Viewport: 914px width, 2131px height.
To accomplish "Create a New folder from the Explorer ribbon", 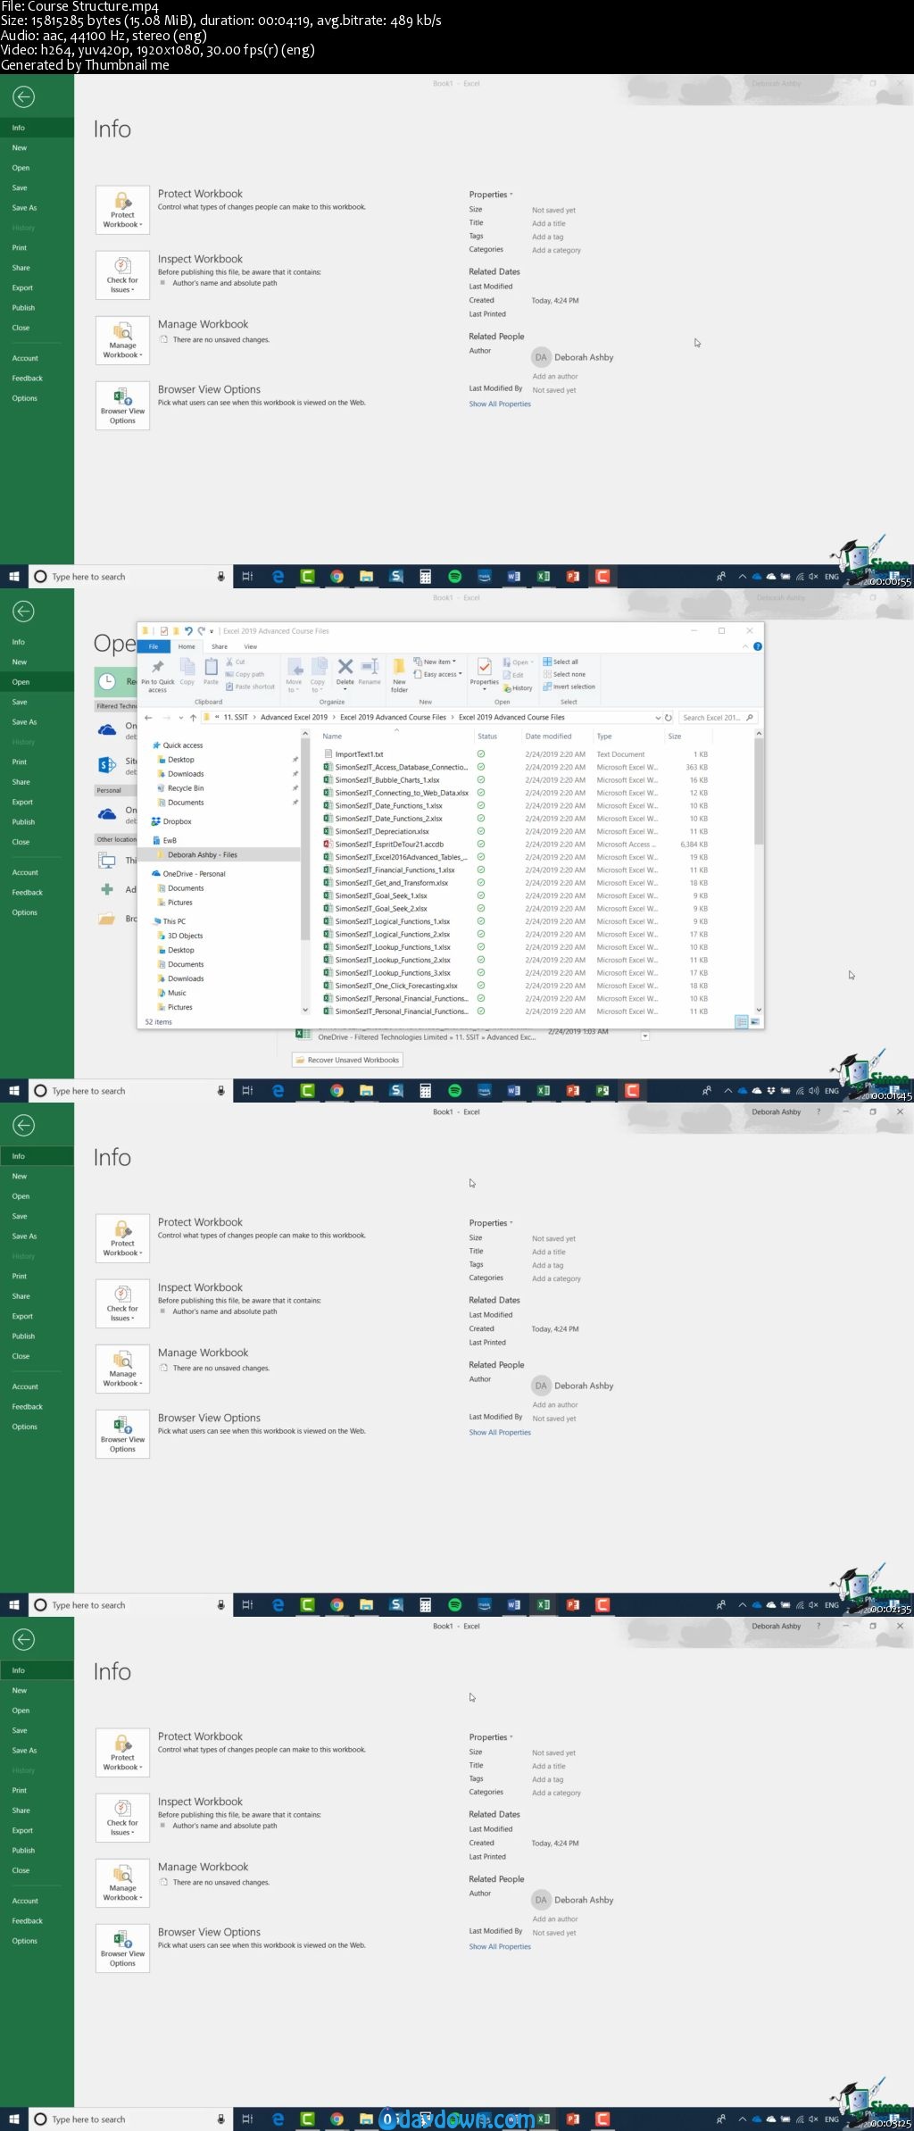I will point(399,675).
